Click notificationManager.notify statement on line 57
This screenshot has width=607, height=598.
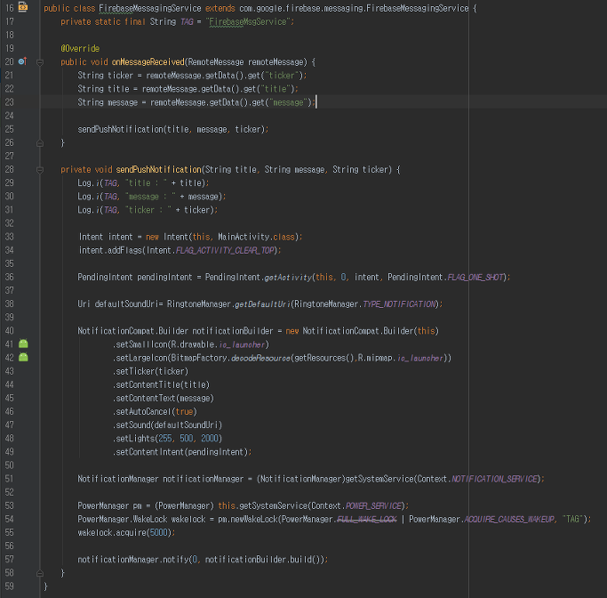(x=203, y=560)
